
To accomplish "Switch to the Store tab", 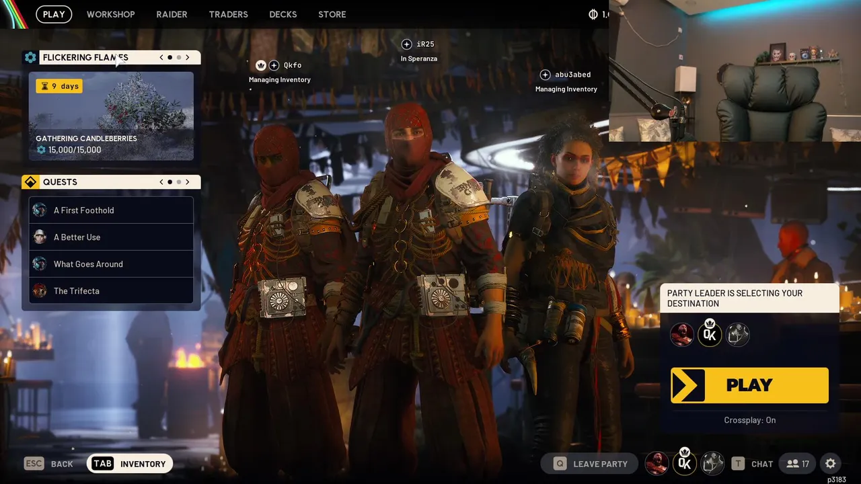I will [x=332, y=14].
